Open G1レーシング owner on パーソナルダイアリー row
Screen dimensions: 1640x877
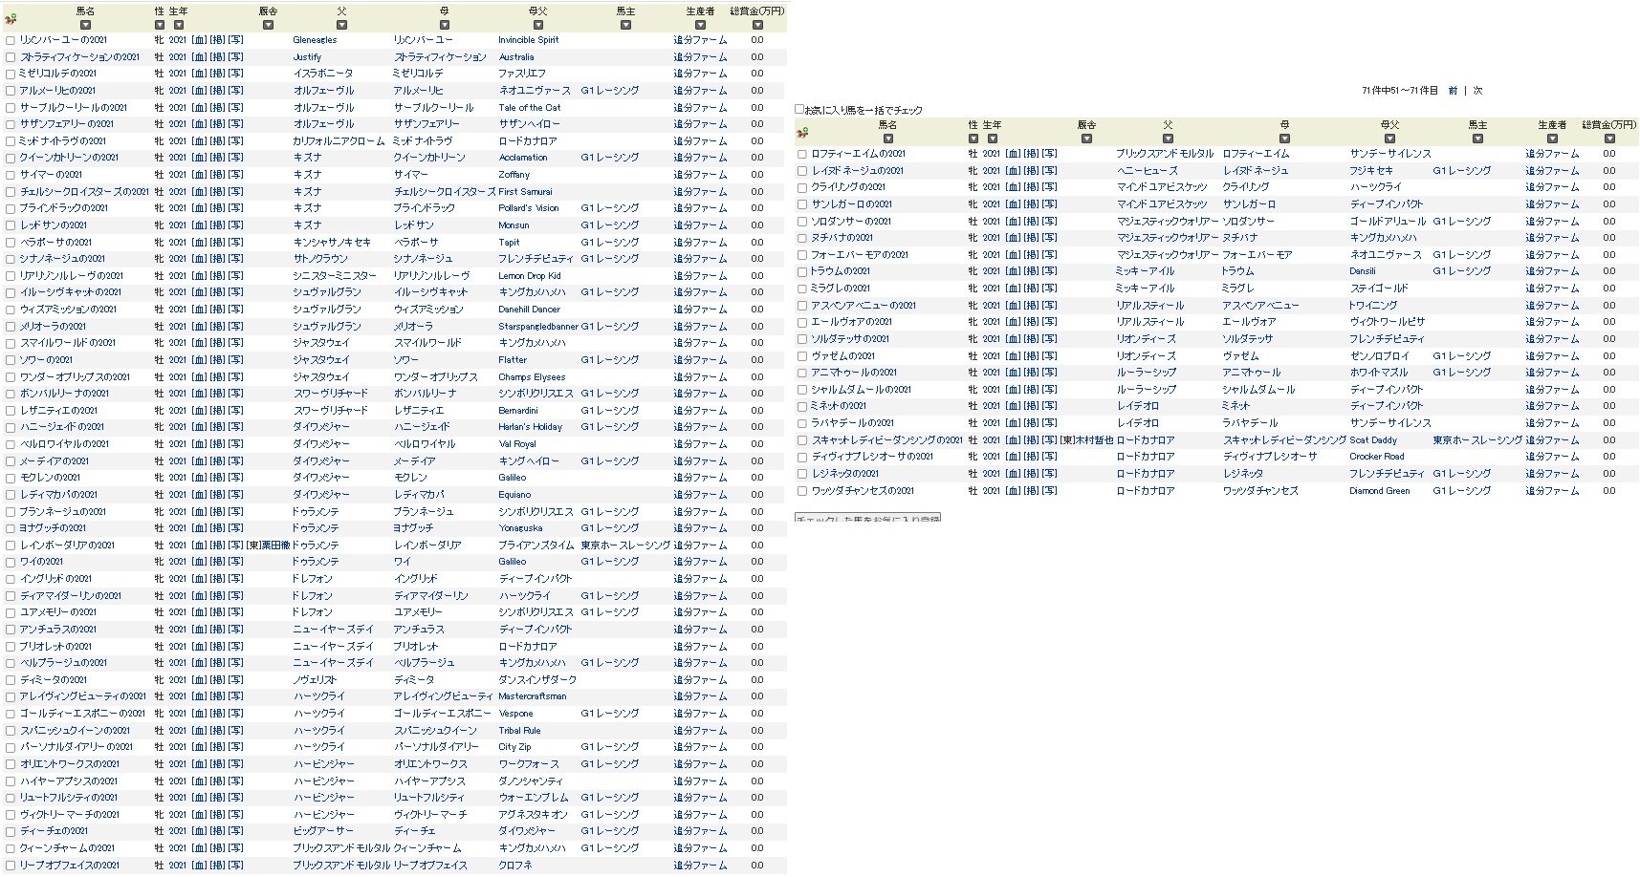(x=610, y=747)
